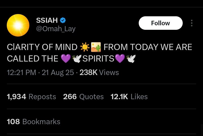Click the 12:21 PM timestamp
Screen dimensions: 203x136
21,72
